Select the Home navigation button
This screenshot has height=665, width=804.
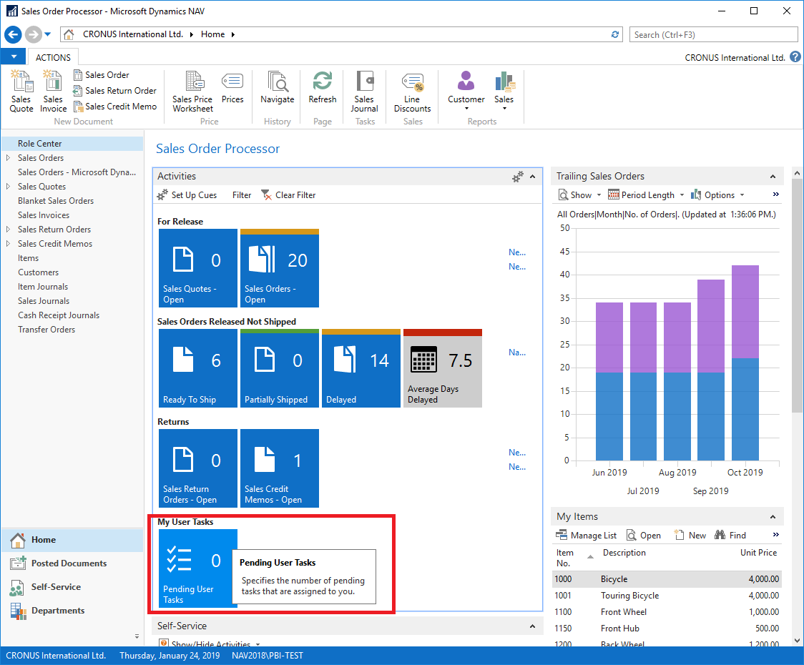pyautogui.click(x=72, y=540)
